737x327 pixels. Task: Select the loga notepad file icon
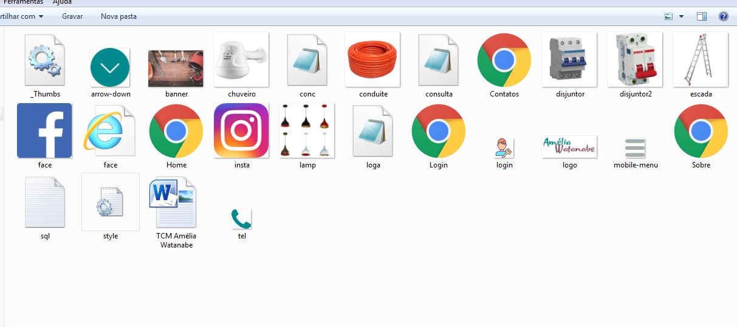click(373, 131)
